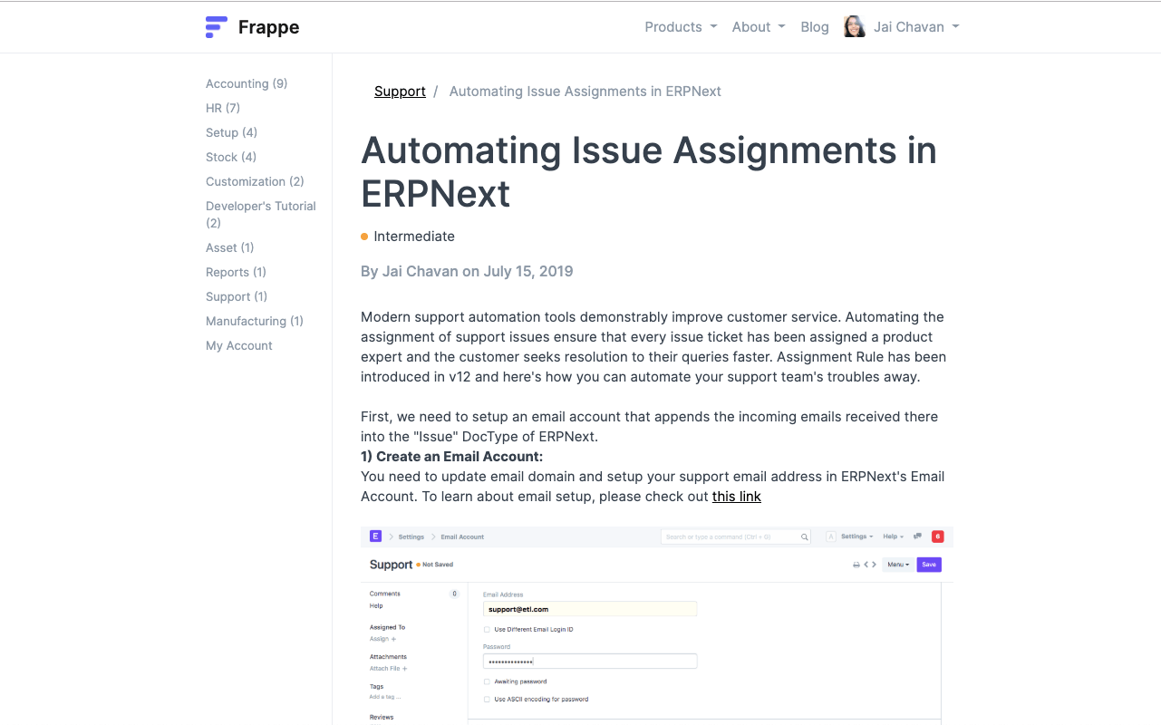Select the ERPNext home icon in the screenshot

pos(375,536)
